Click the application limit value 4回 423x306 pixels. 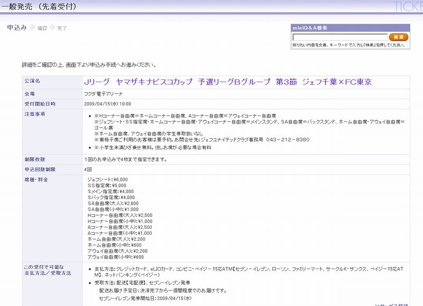88,169
